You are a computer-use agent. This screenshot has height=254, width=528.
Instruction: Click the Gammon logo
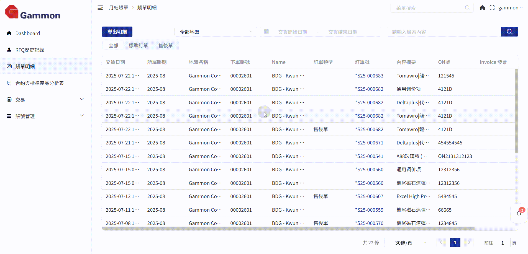[x=33, y=12]
